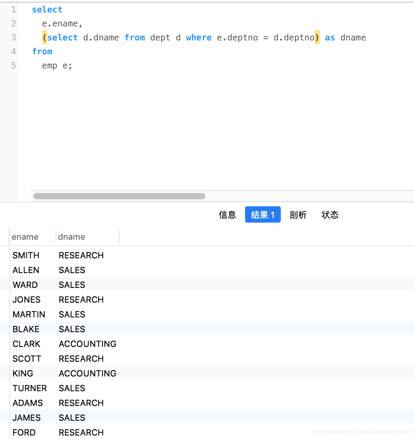
Task: Select the JAMES cell
Action: point(26,418)
